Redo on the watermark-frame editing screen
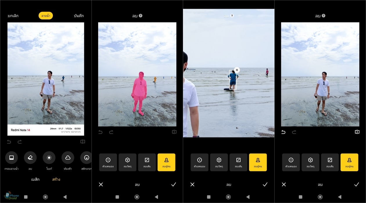The width and height of the screenshot is (366, 203). coord(20,142)
